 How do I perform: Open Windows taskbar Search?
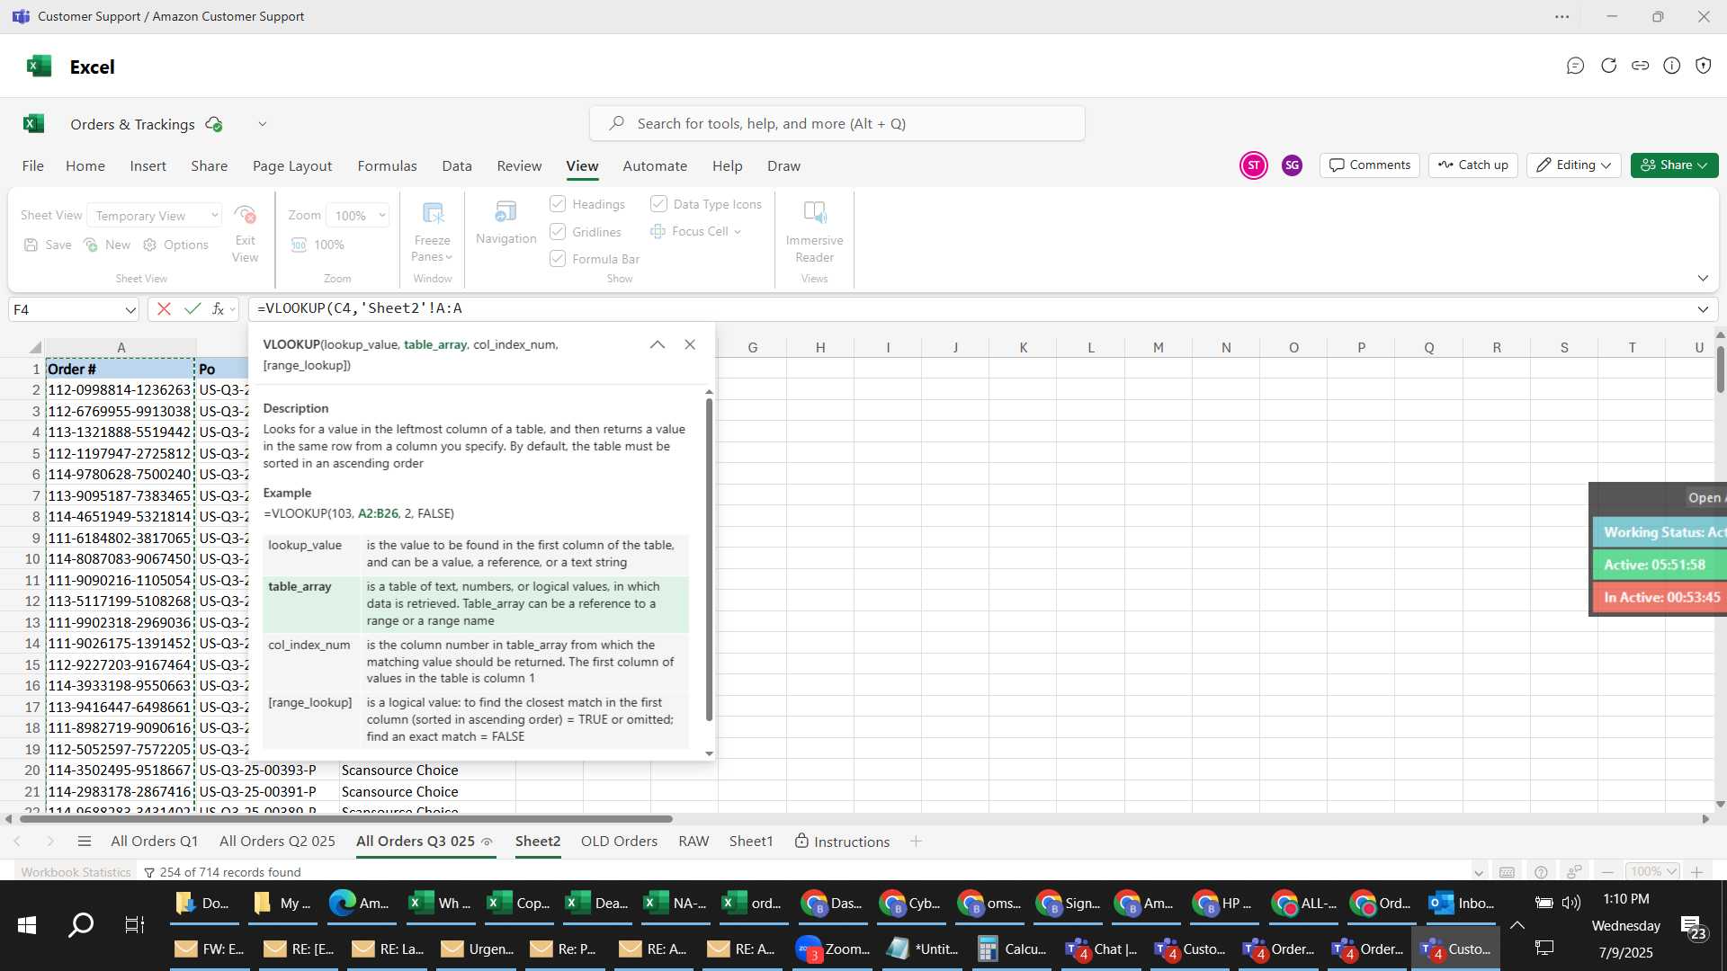point(81,924)
